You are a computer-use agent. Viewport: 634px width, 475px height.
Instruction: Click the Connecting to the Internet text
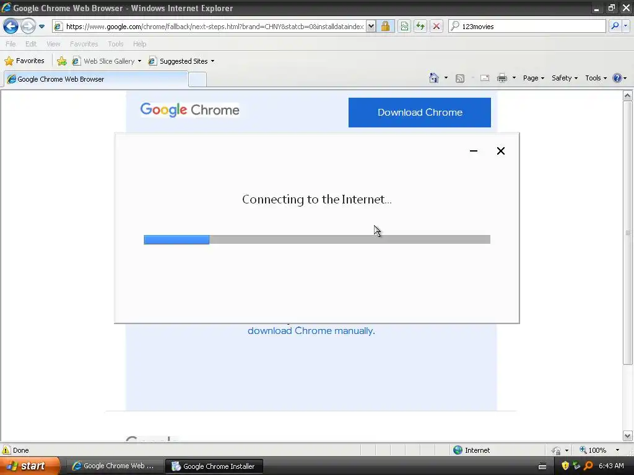(x=316, y=200)
